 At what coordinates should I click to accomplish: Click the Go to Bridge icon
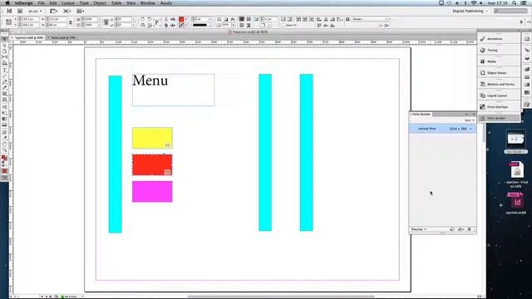20,11
